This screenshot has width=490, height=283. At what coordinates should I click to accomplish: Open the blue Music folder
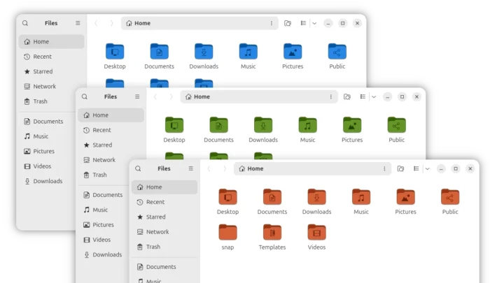pyautogui.click(x=248, y=52)
